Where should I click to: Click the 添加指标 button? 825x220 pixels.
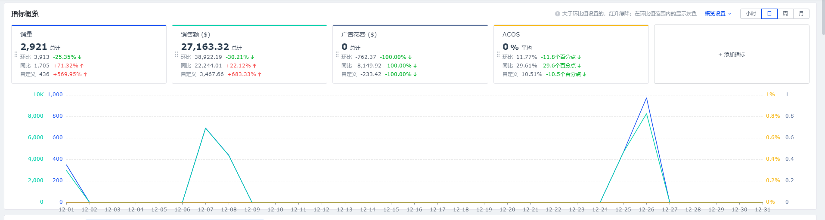(x=732, y=55)
